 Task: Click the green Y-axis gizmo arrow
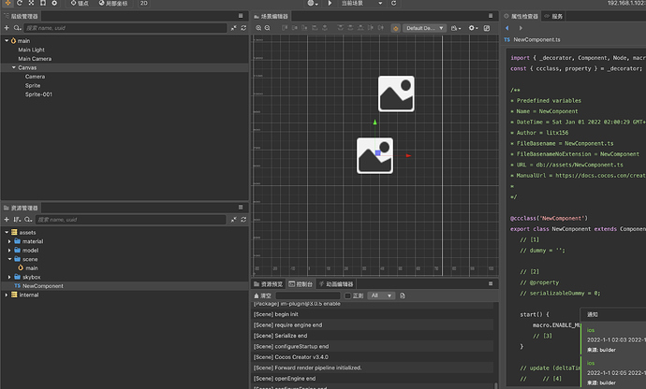coord(374,122)
